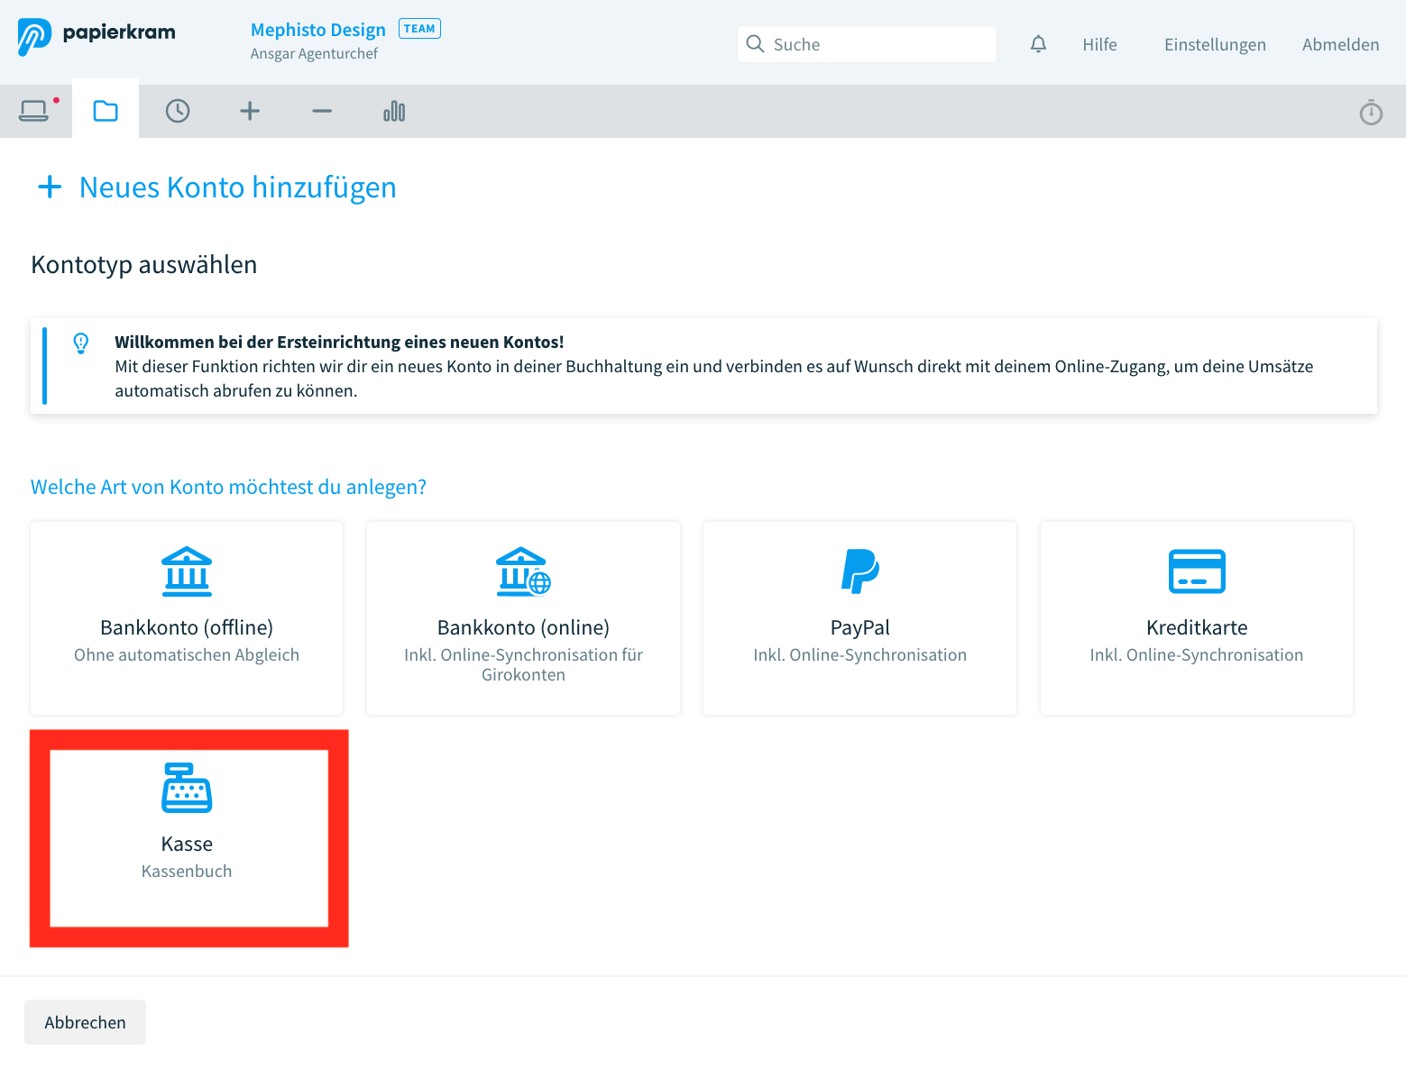The width and height of the screenshot is (1406, 1069).
Task: Select the Bankkonto (online) card
Action: (523, 618)
